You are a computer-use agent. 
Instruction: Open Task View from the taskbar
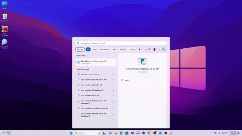[104, 133]
